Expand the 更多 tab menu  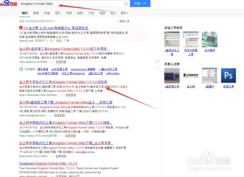point(124,13)
